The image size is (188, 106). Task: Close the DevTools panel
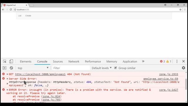point(183,61)
